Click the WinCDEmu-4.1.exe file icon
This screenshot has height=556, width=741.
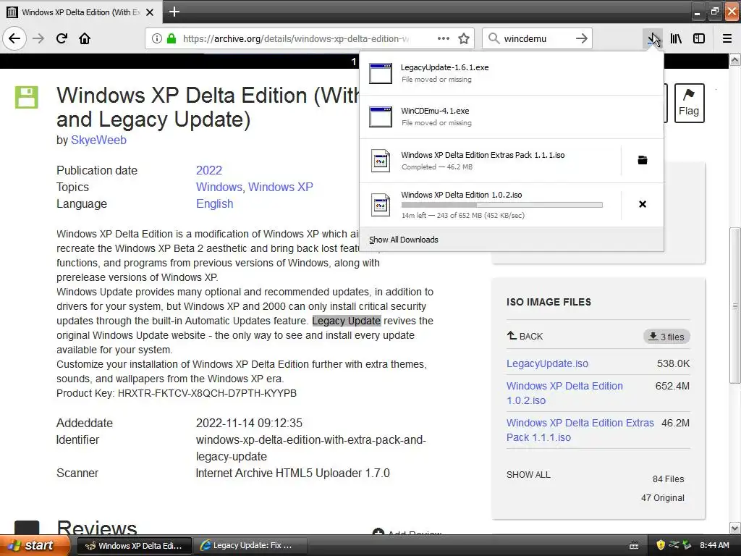pyautogui.click(x=381, y=117)
